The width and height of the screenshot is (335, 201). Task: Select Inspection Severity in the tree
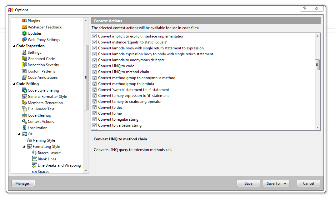[x=43, y=65]
